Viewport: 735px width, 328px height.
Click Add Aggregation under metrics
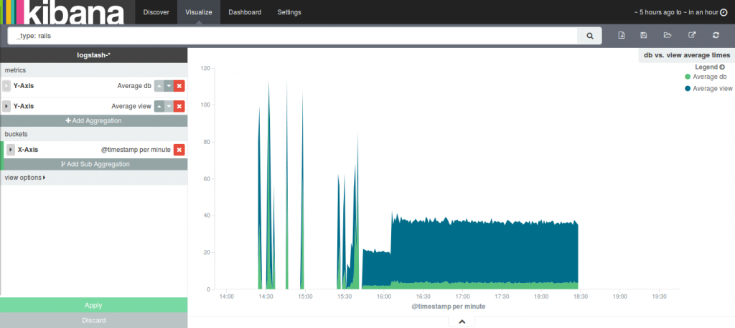click(93, 121)
